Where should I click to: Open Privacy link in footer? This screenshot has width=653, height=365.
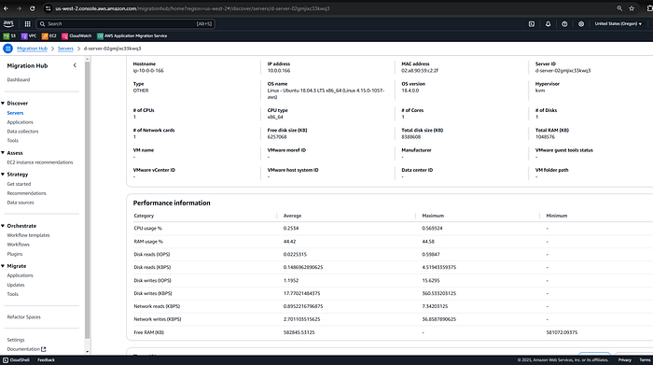(x=625, y=360)
